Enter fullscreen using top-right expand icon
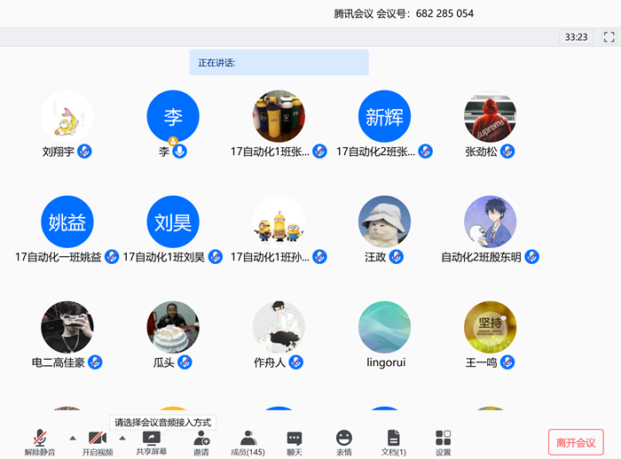 (x=609, y=37)
